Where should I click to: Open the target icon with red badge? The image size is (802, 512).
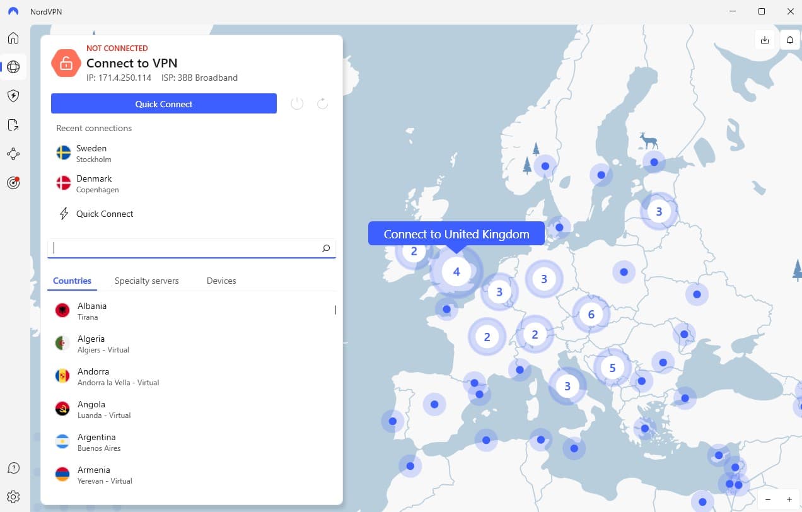tap(13, 183)
